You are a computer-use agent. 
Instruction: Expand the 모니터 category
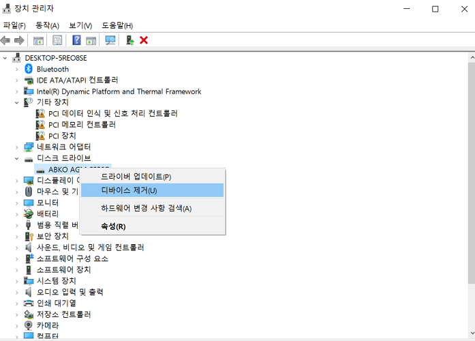coord(17,203)
